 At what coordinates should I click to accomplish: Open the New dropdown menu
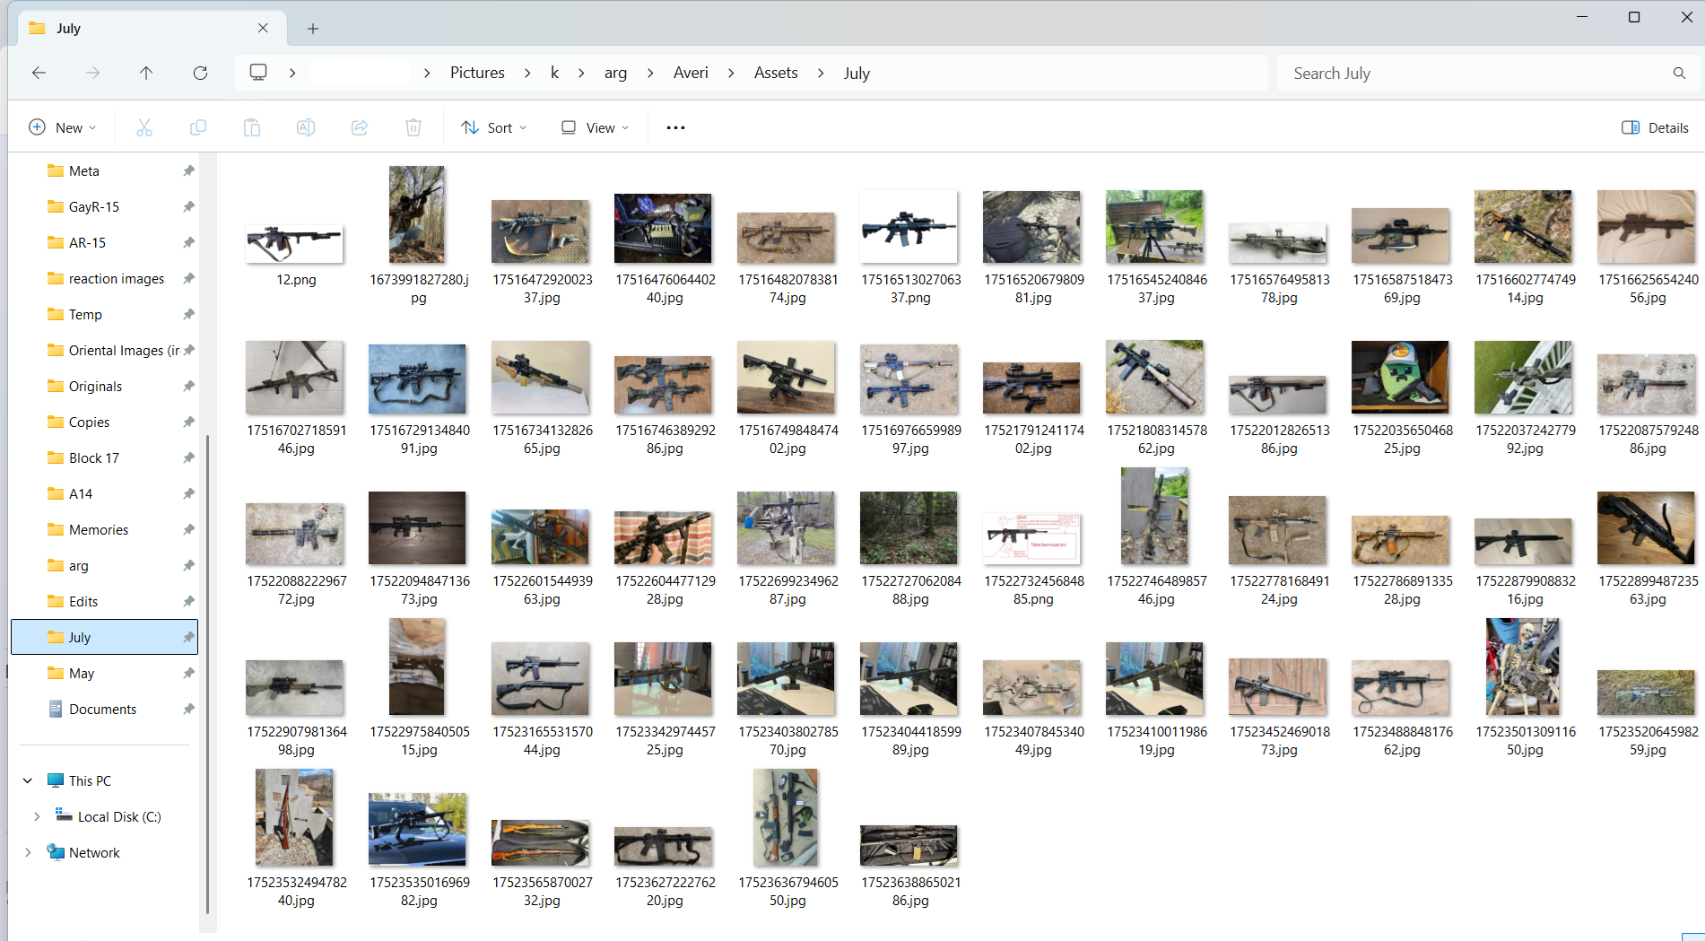click(x=63, y=127)
